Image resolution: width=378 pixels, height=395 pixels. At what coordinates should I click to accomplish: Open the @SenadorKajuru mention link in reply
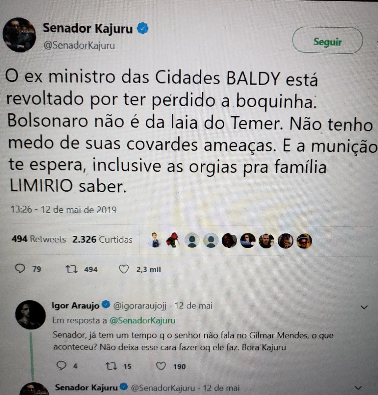pos(142,320)
